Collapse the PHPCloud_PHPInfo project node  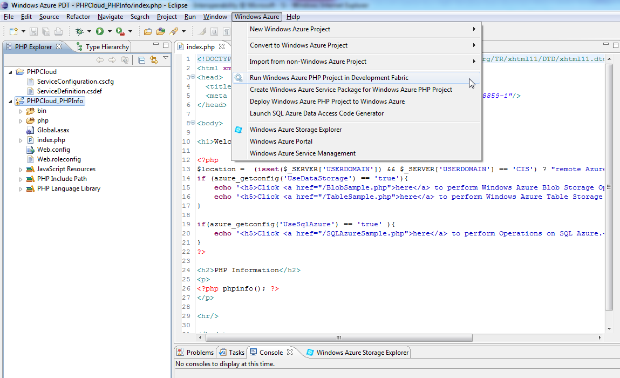click(x=11, y=102)
